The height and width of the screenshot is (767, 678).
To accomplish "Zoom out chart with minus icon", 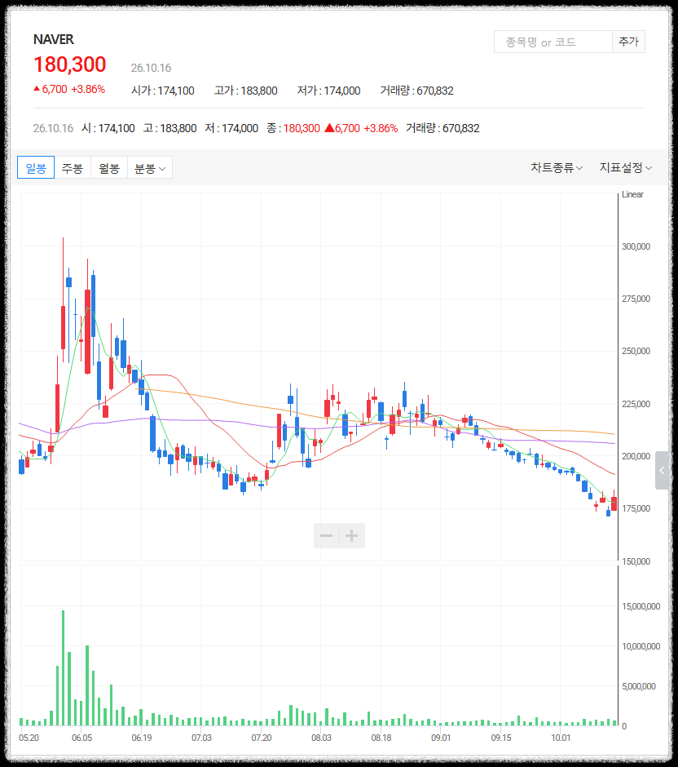I will (326, 535).
